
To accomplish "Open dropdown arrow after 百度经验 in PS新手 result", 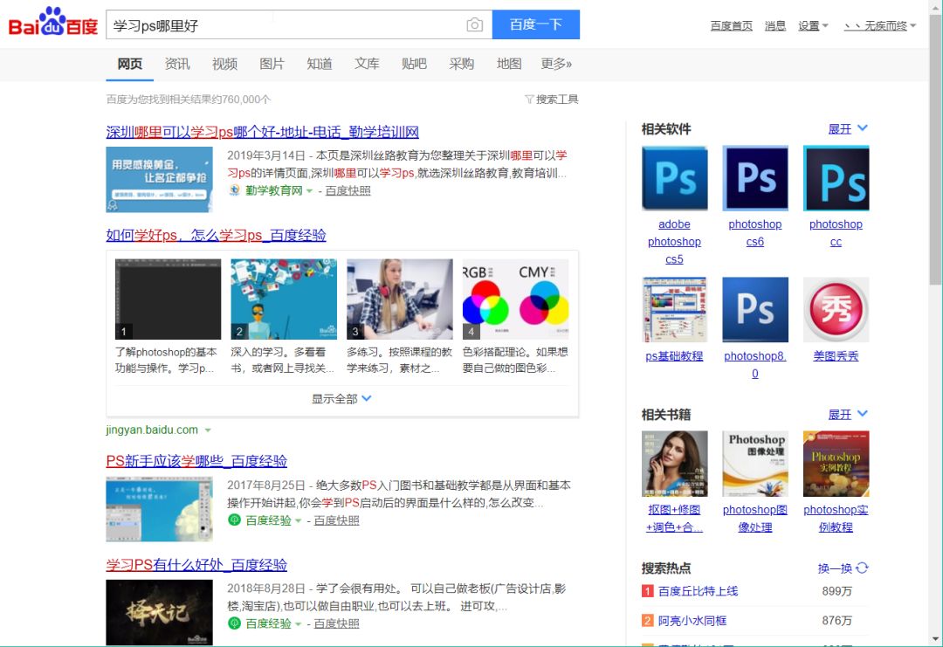I will tap(298, 520).
